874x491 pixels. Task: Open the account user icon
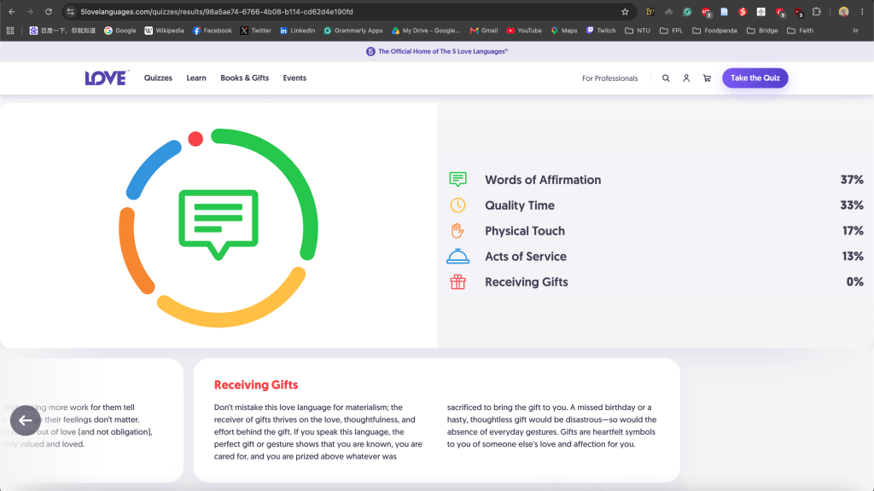[686, 78]
